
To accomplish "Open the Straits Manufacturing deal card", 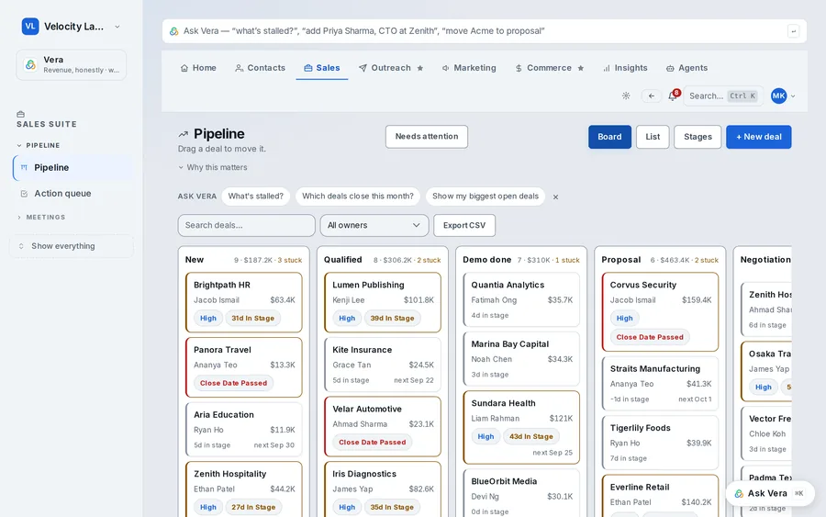I will (x=660, y=383).
